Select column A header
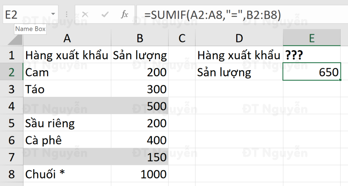Screen dimensions: 348x186 point(67,38)
